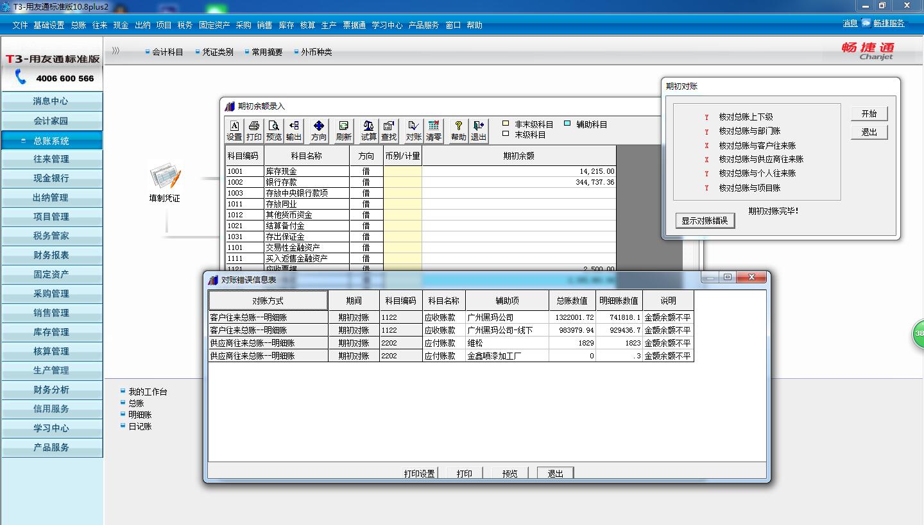924x525 pixels.
Task: Click 打印 button in 对账错误信息表
Action: coord(465,474)
